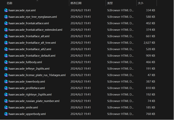Click the 909 KB size value

150,56
